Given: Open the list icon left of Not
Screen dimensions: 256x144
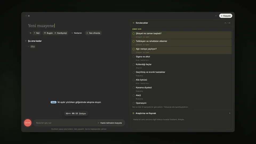Looking at the screenshot, I should click(x=30, y=33).
